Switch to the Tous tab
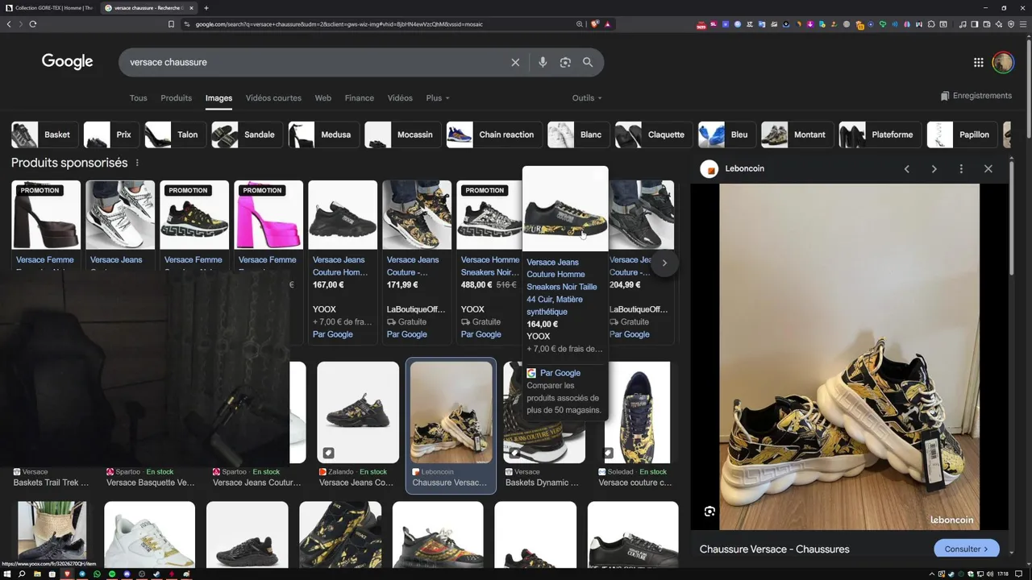1032x580 pixels. point(139,98)
